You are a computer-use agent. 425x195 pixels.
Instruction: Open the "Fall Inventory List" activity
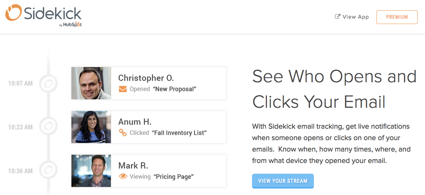[x=179, y=133]
